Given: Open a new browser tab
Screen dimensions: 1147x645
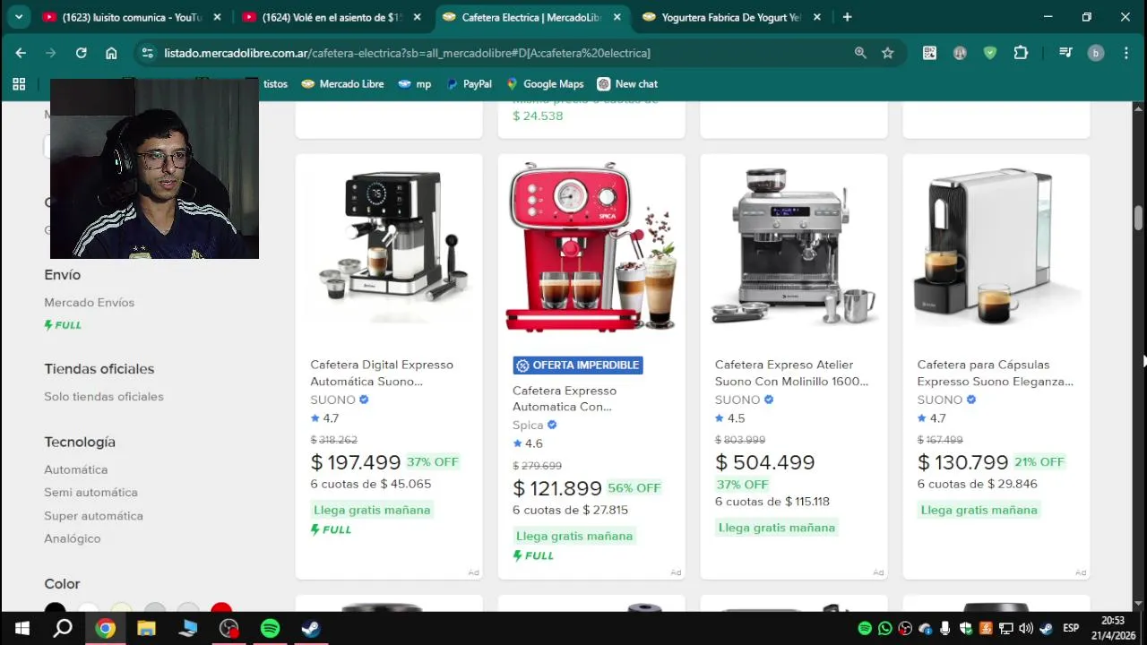Looking at the screenshot, I should 847,17.
